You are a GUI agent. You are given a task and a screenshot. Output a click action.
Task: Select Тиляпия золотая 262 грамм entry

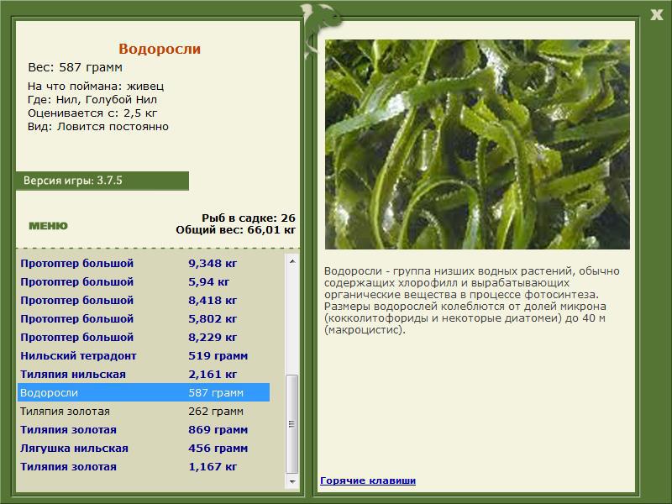click(144, 411)
